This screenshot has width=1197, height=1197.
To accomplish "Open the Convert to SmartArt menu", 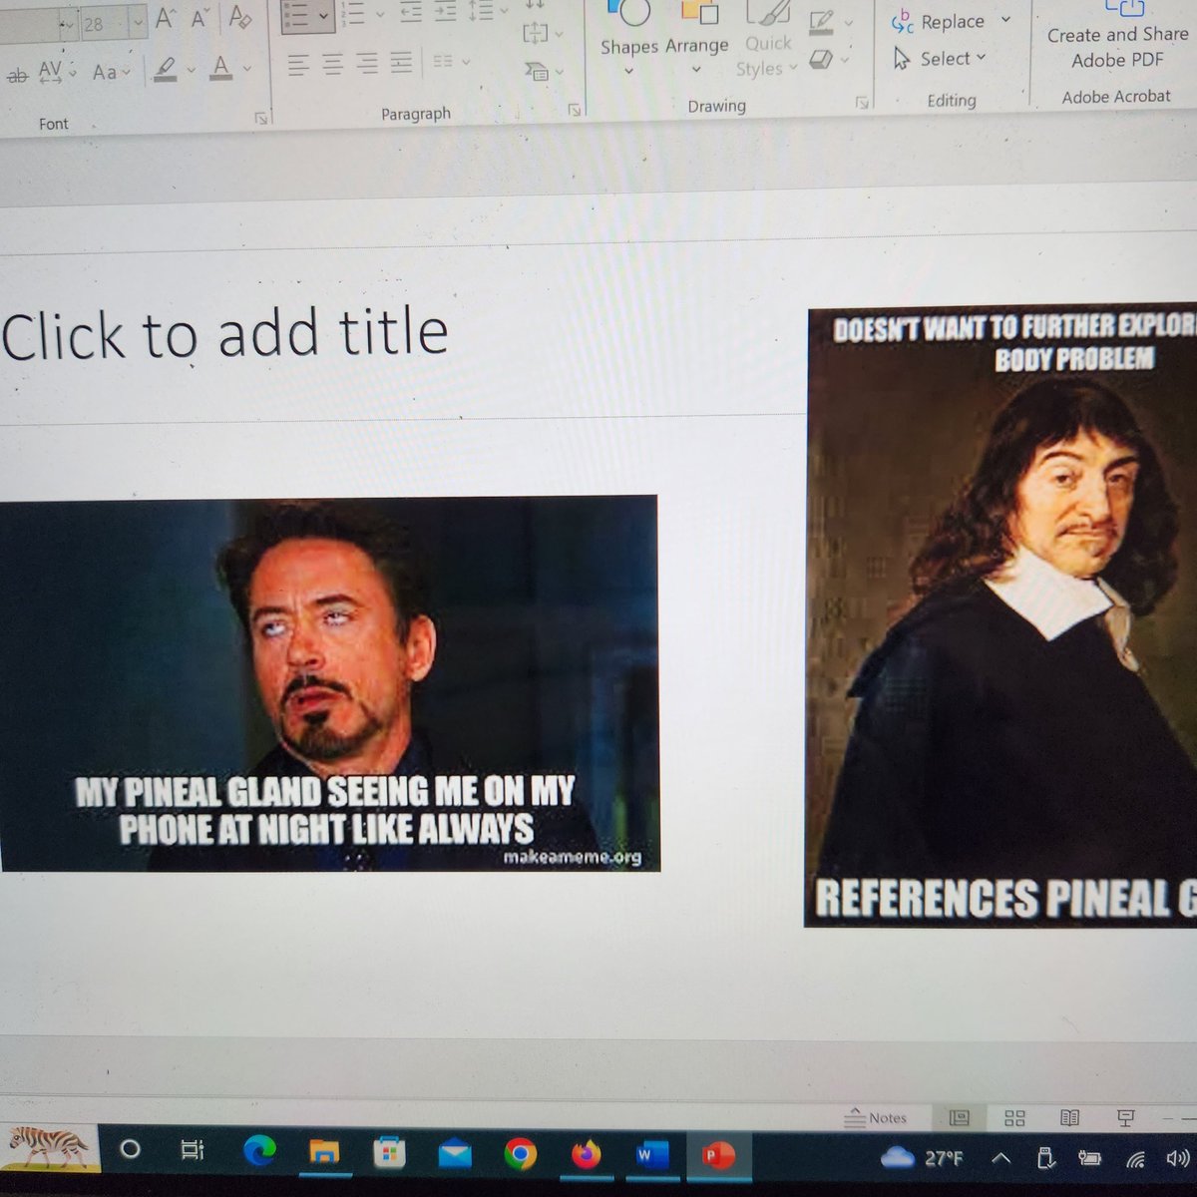I will [544, 72].
